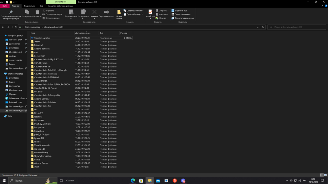Click 'Этот компьютер' in the address breadcrumb
Image resolution: width=328 pixels, height=184 pixels.
point(32,27)
